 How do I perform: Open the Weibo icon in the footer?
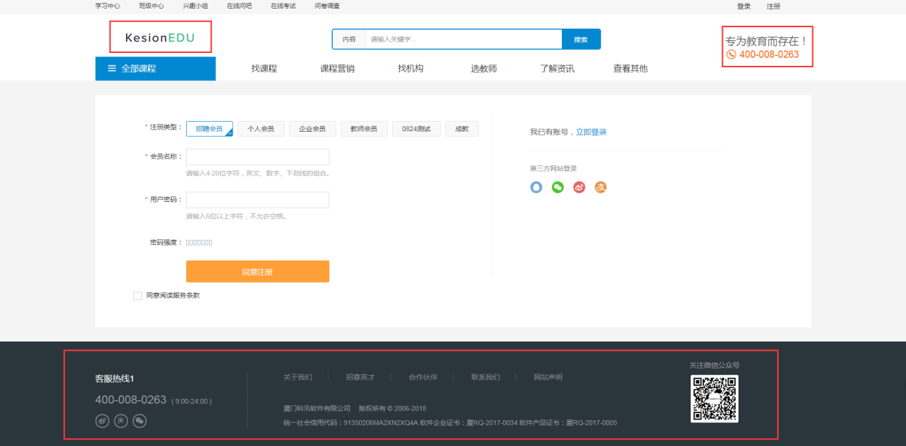point(102,421)
